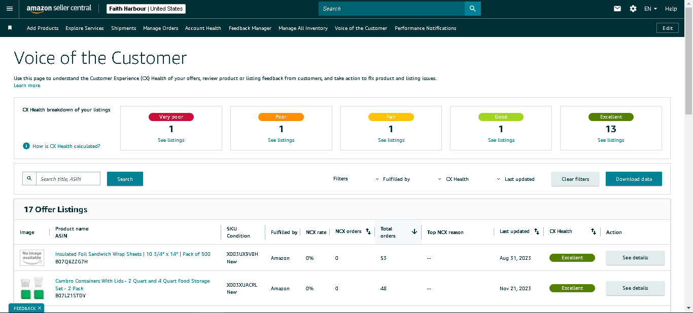
Task: Open Feedback Manager menu item
Action: 250,28
